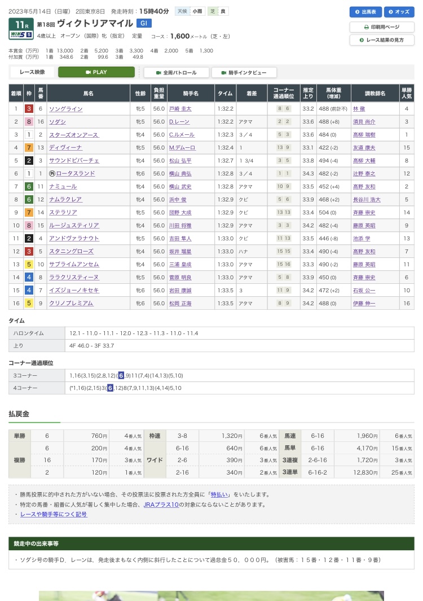Viewport: 423px width, 601px height.
Task: Click time cell 1:32.3
Action: [225, 135]
